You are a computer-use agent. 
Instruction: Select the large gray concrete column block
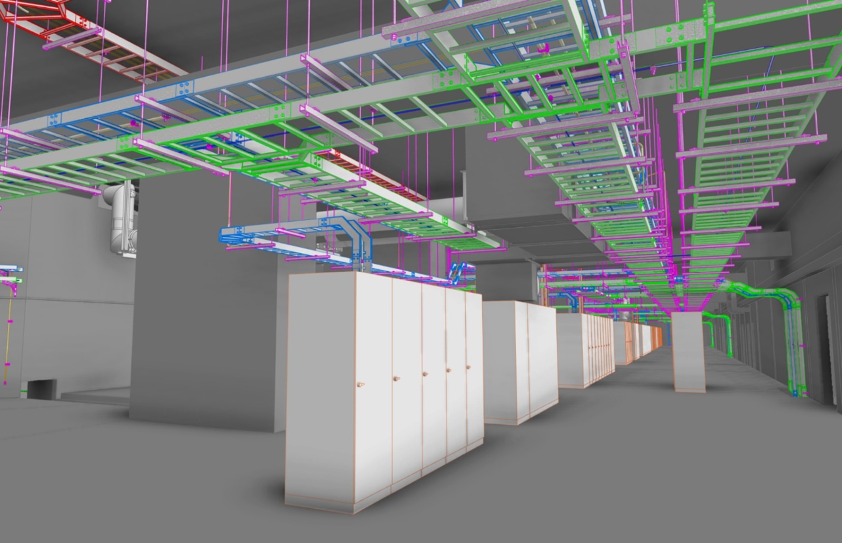(205, 305)
